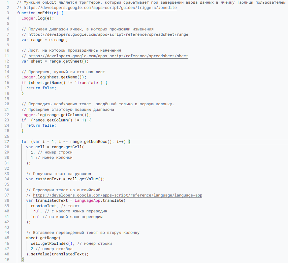Open the triggers #onedite documentation link
This screenshot has width=288, height=263.
(x=100, y=8)
